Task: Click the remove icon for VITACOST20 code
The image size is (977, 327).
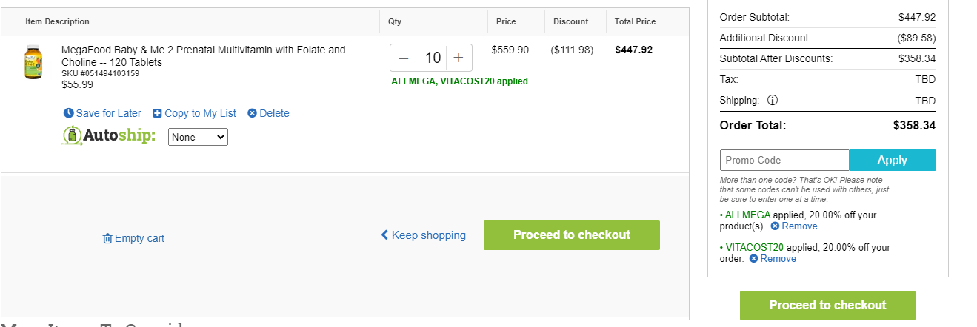Action: click(753, 259)
